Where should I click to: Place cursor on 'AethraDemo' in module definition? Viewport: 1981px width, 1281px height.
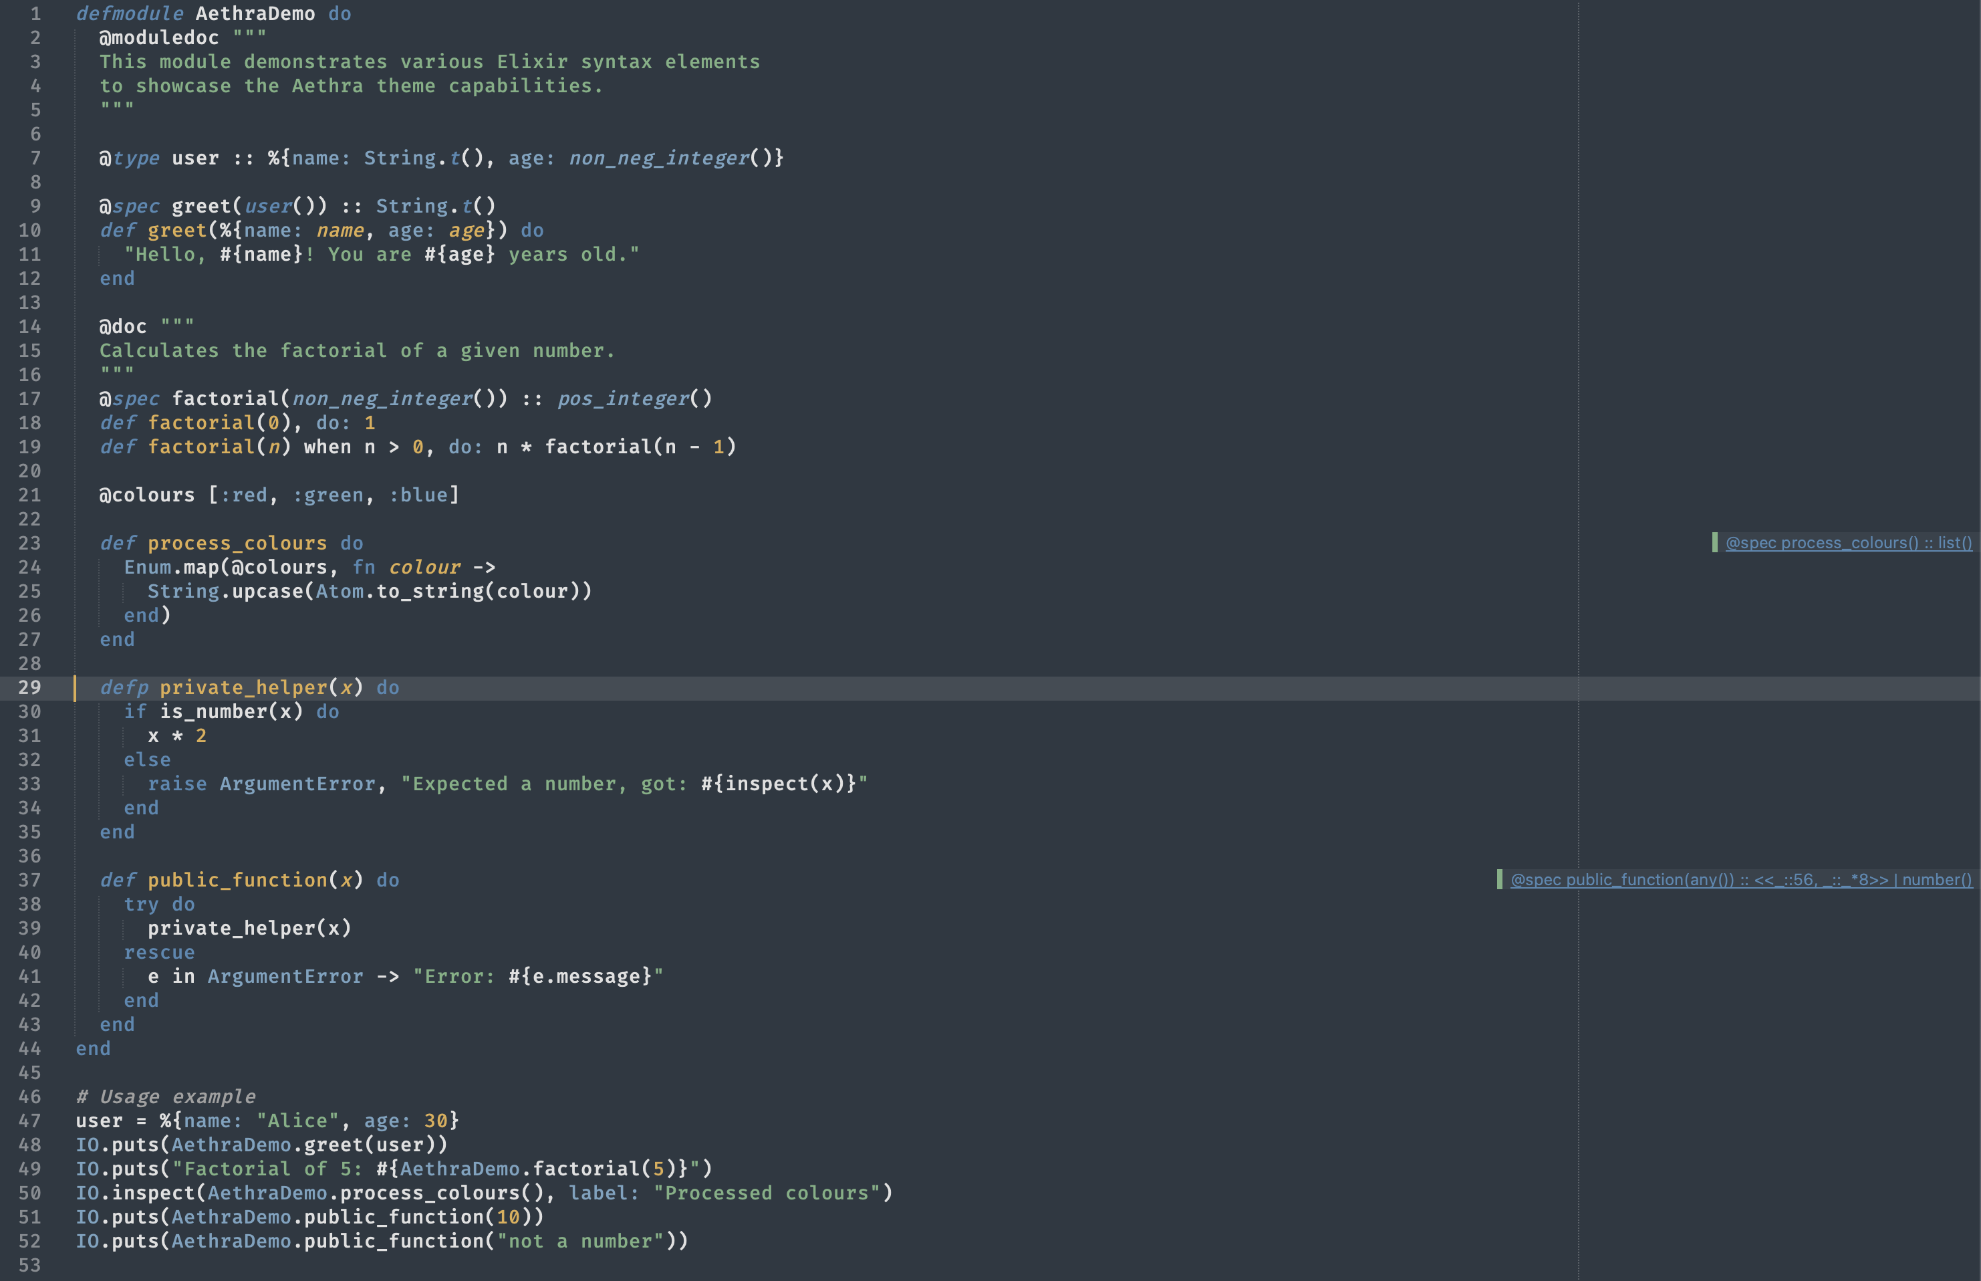(255, 13)
